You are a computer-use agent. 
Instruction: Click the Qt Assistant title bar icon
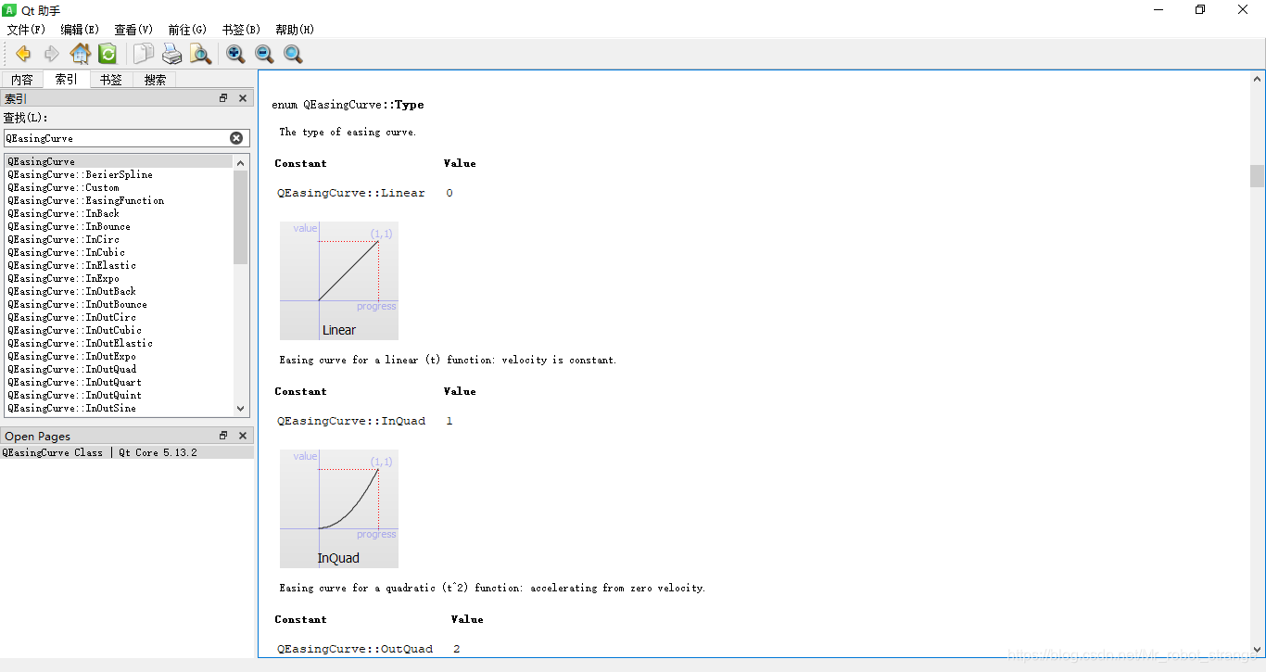pyautogui.click(x=10, y=9)
